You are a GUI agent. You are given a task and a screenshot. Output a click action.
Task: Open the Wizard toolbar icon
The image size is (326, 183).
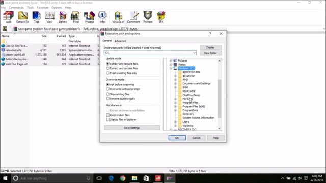pos(89,17)
